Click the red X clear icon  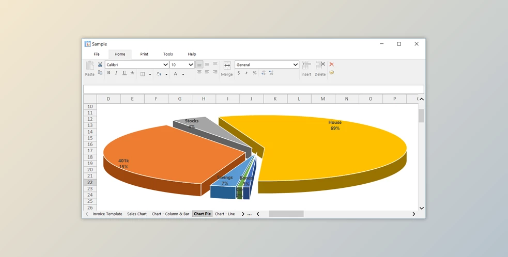click(331, 65)
